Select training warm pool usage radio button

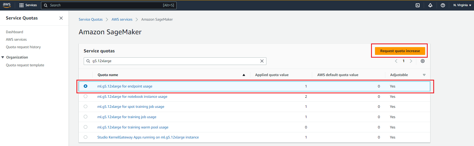86,127
